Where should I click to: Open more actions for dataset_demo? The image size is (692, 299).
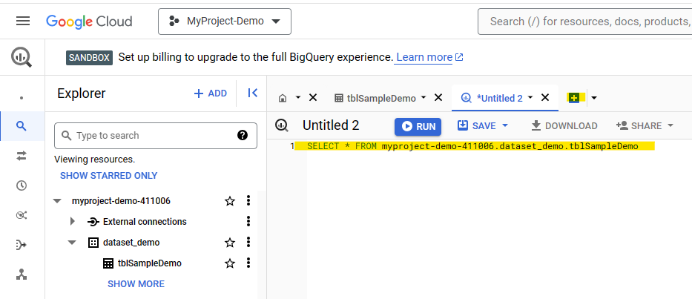pos(248,243)
